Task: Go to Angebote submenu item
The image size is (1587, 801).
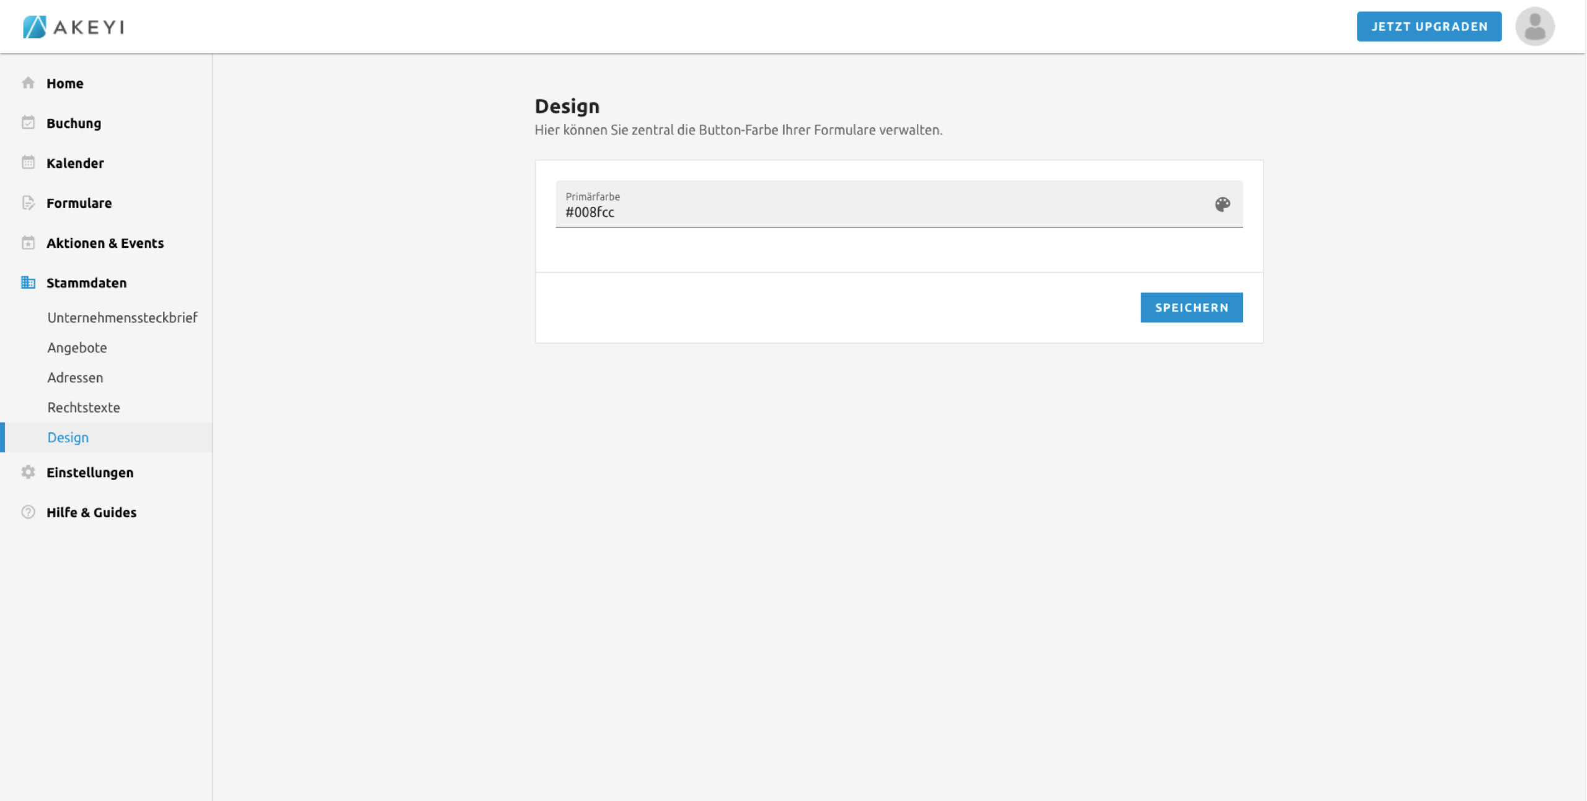Action: pos(77,348)
